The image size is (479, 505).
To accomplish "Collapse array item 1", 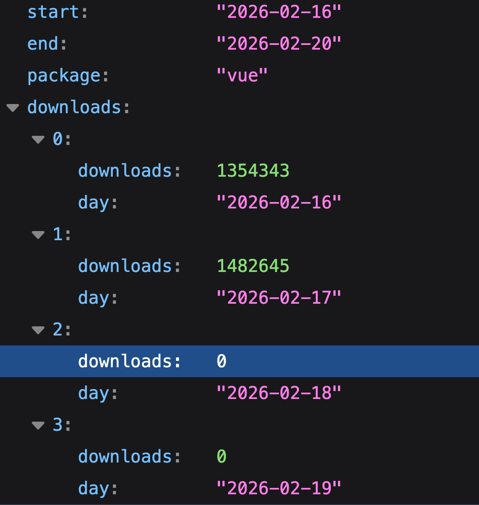I will (x=38, y=235).
